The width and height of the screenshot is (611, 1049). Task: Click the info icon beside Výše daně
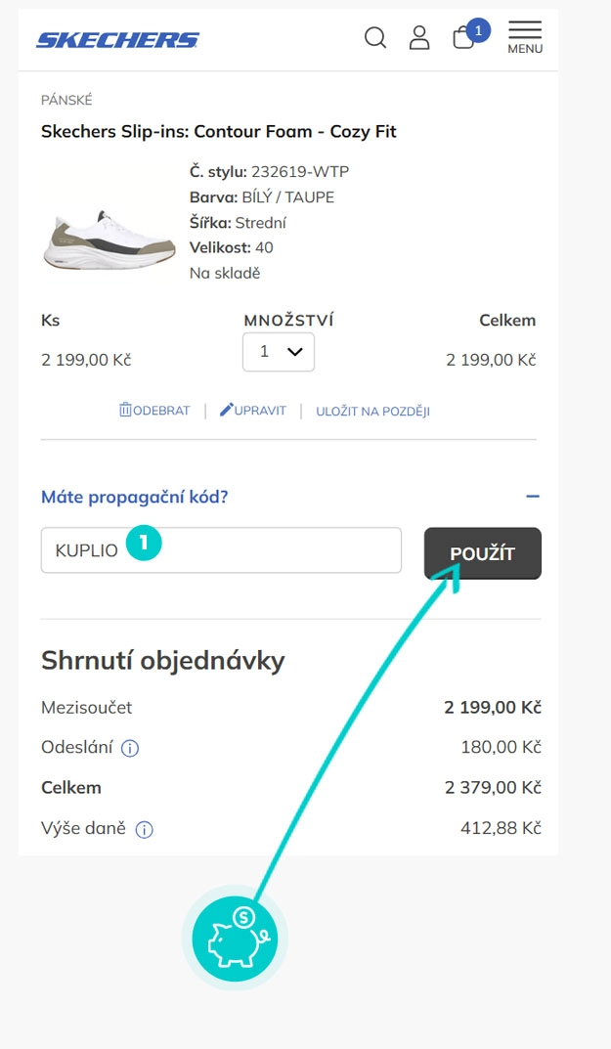[145, 830]
